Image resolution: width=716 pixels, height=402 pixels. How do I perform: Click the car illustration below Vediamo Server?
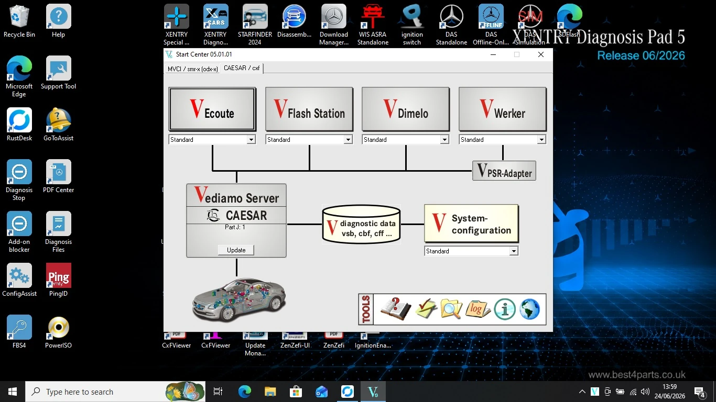coord(238,299)
